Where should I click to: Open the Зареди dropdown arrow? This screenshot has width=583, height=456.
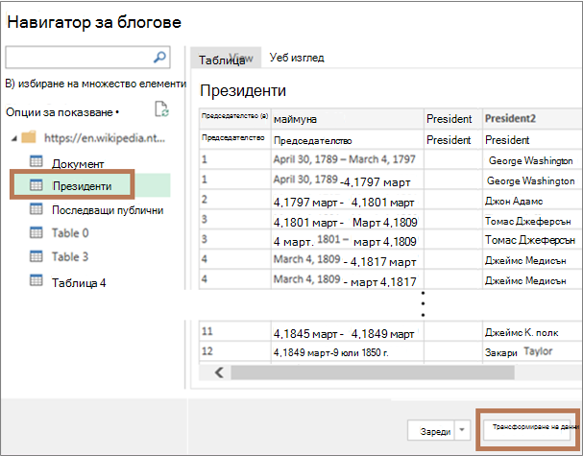462,430
